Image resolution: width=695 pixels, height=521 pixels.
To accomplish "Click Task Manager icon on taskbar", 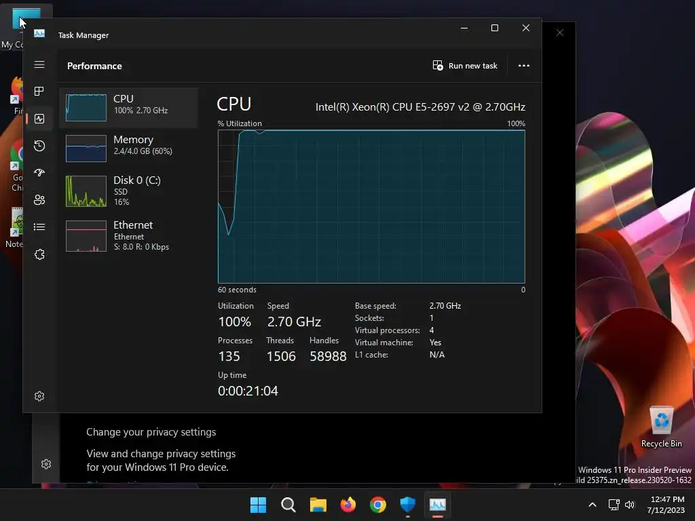I will tap(438, 505).
